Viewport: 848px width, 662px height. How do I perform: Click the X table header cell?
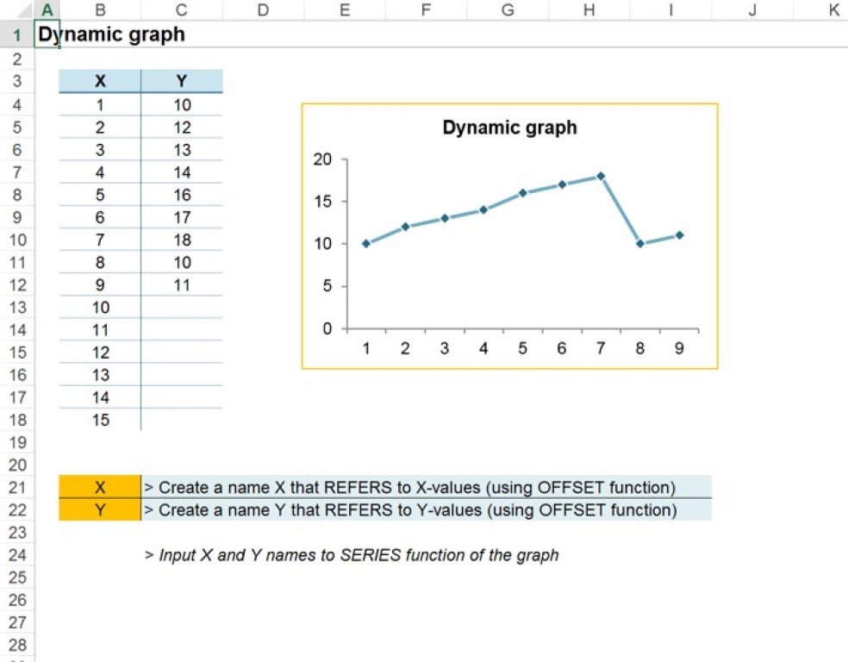click(100, 80)
